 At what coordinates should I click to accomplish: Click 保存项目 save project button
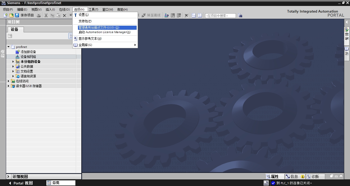(25, 15)
